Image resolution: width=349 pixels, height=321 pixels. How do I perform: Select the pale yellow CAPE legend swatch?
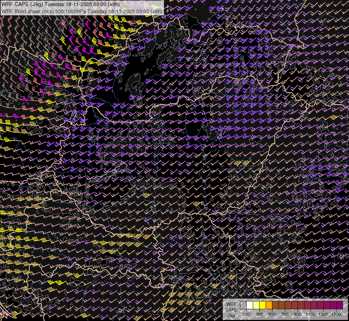point(256,305)
